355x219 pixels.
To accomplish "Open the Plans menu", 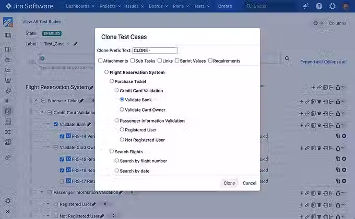I will (x=181, y=6).
